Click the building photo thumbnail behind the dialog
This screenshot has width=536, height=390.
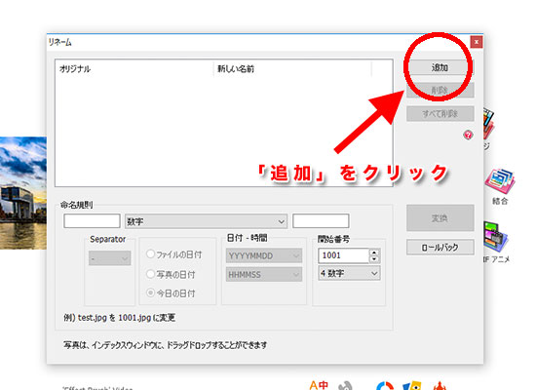(x=23, y=193)
